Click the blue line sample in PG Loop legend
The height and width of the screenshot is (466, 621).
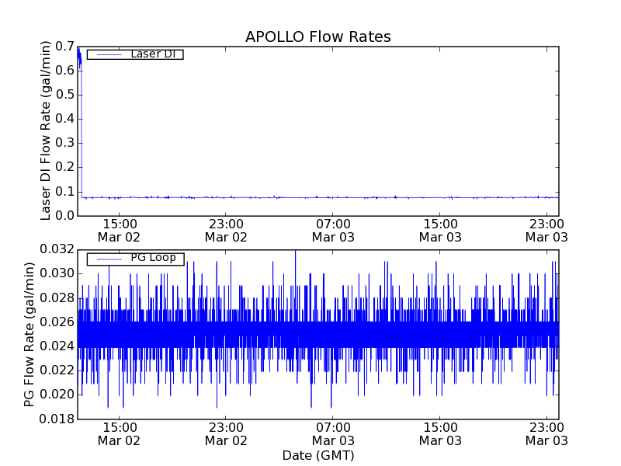click(x=107, y=259)
